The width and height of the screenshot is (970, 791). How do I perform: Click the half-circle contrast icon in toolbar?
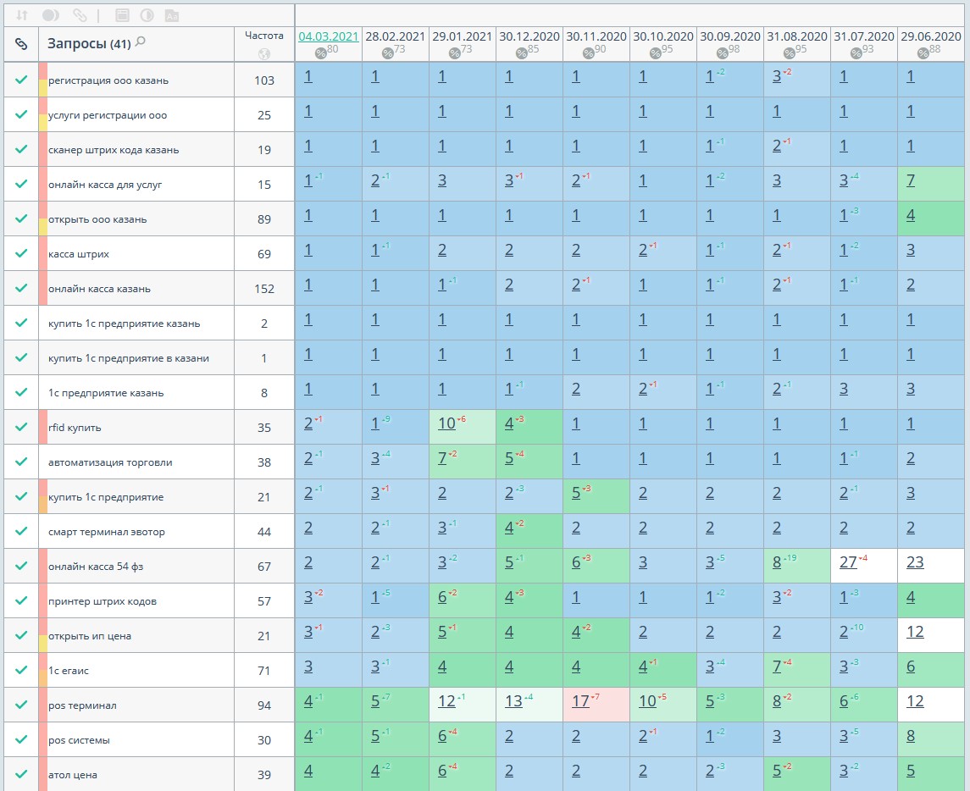click(147, 15)
